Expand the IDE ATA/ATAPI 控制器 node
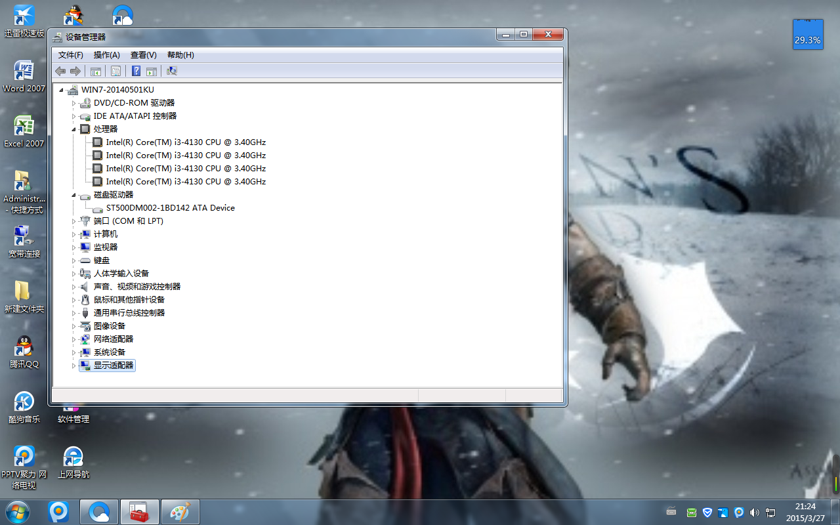Image resolution: width=840 pixels, height=525 pixels. (73, 116)
